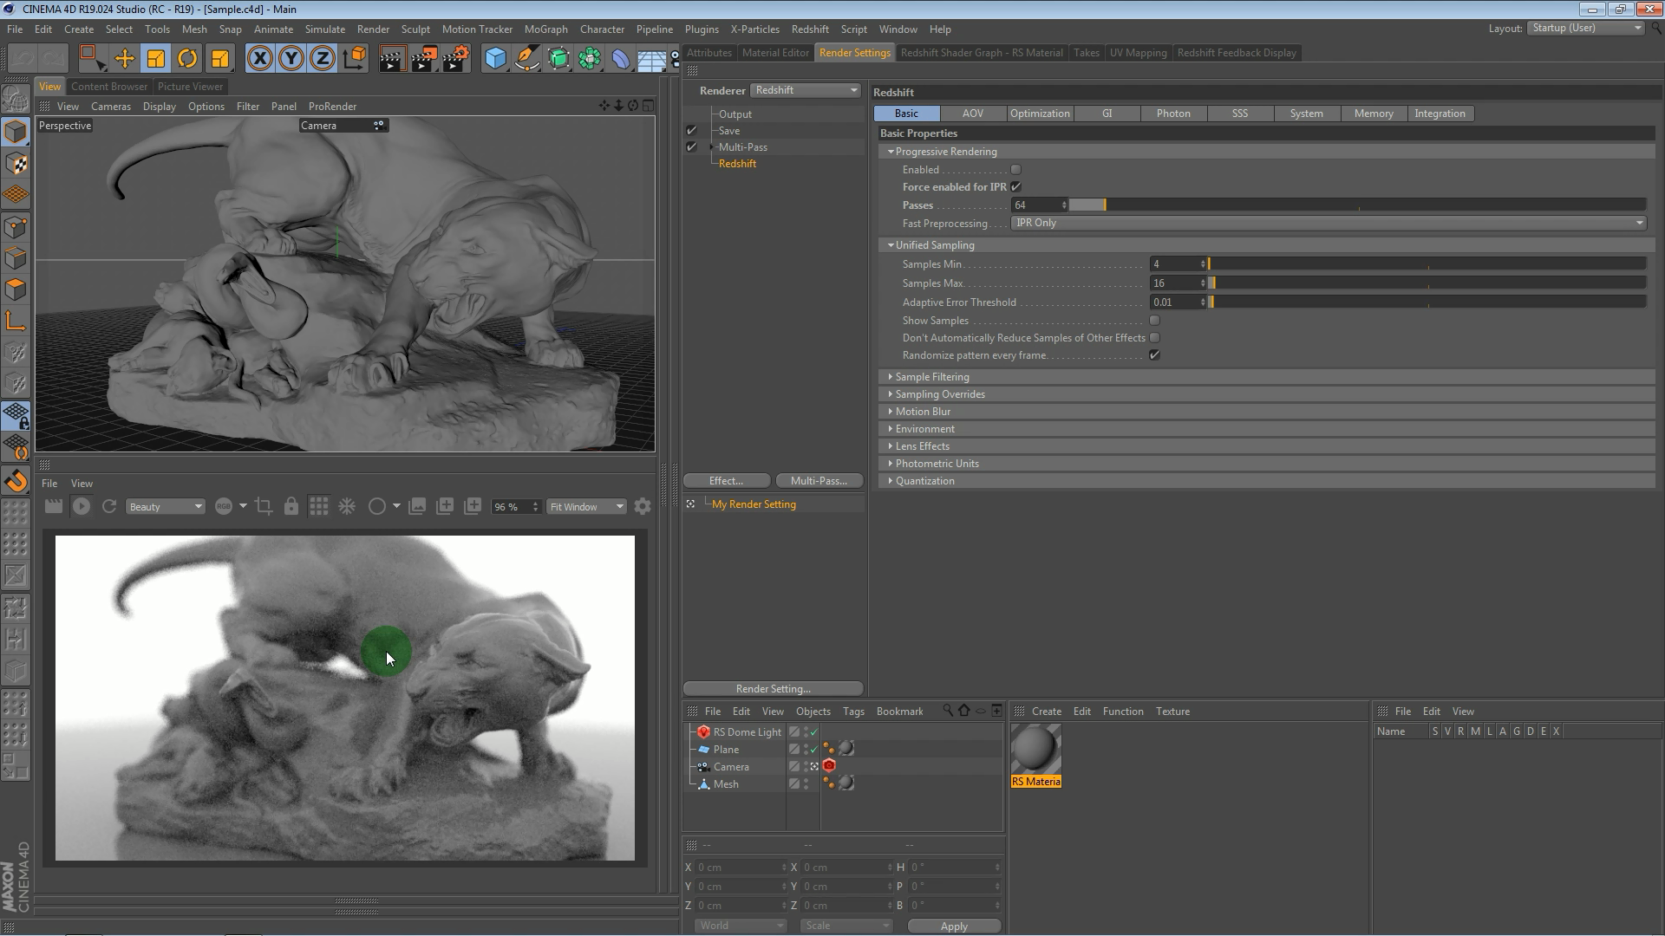The height and width of the screenshot is (936, 1665).
Task: Open the Fit Window dropdown
Action: point(586,507)
